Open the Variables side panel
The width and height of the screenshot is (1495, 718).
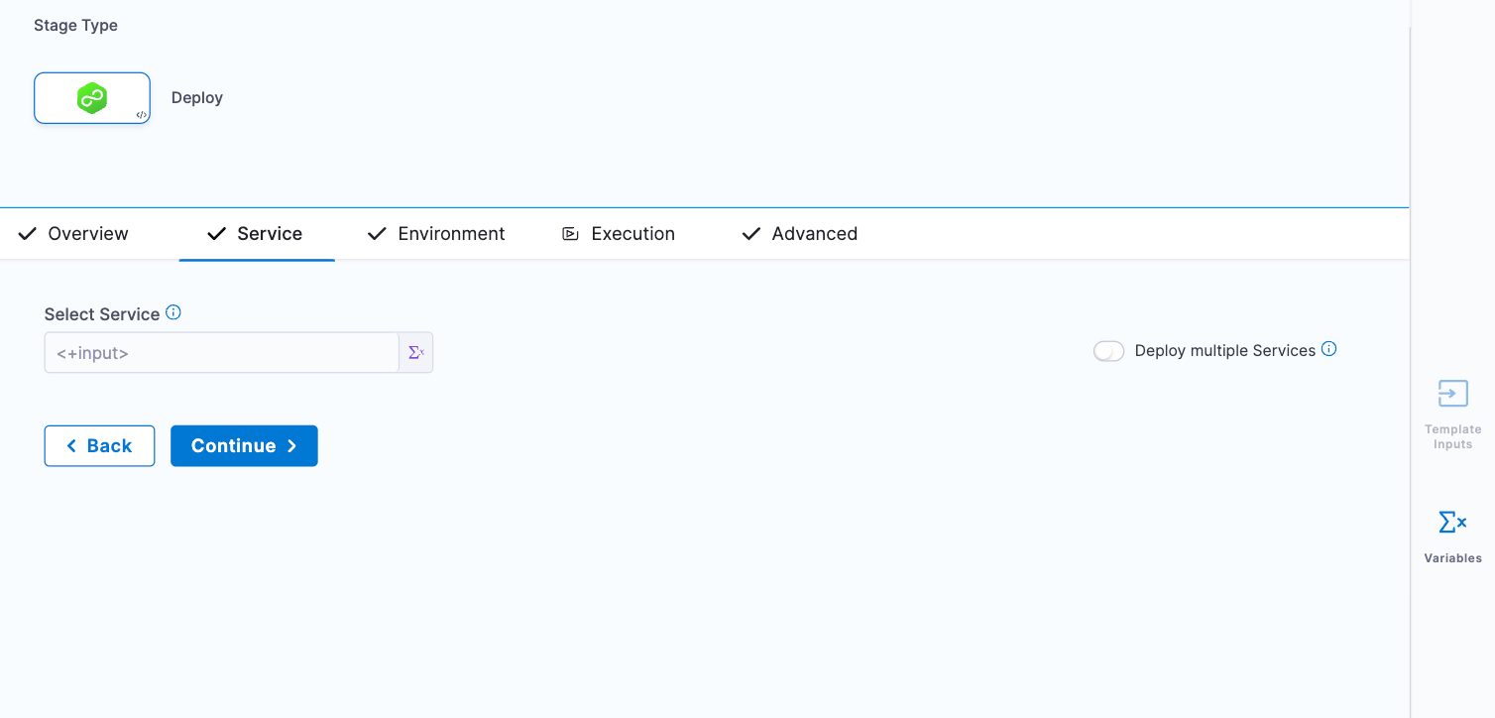point(1452,537)
